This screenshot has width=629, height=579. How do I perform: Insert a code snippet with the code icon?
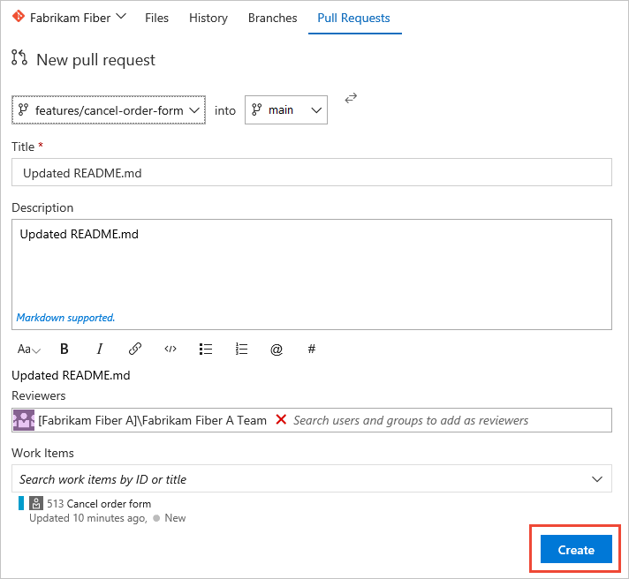point(171,349)
